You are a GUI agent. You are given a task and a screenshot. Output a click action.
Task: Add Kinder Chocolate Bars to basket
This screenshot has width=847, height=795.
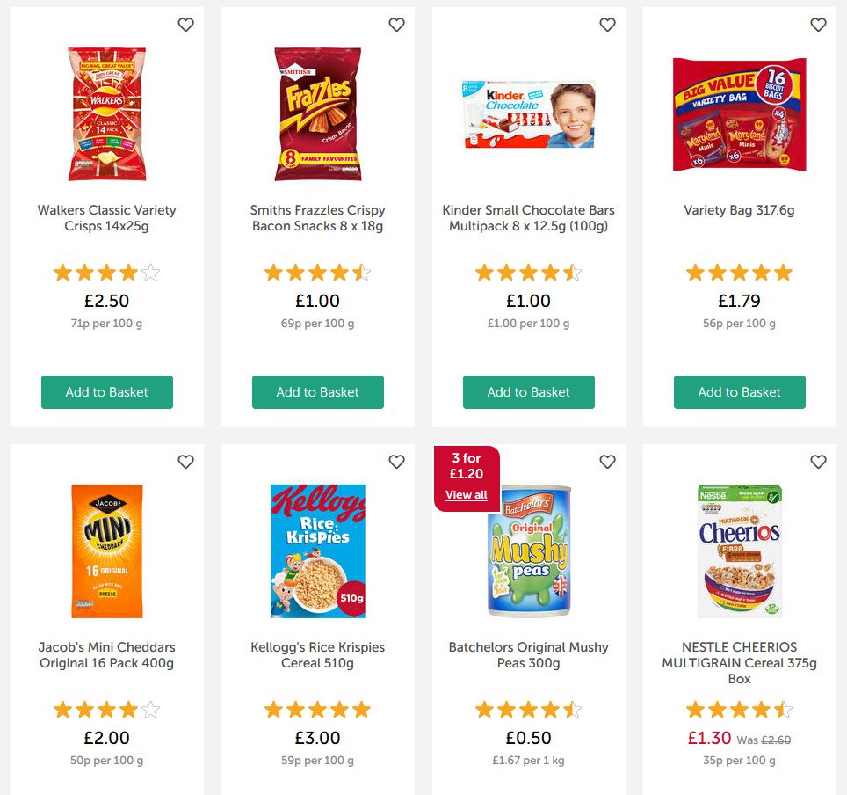pyautogui.click(x=529, y=392)
